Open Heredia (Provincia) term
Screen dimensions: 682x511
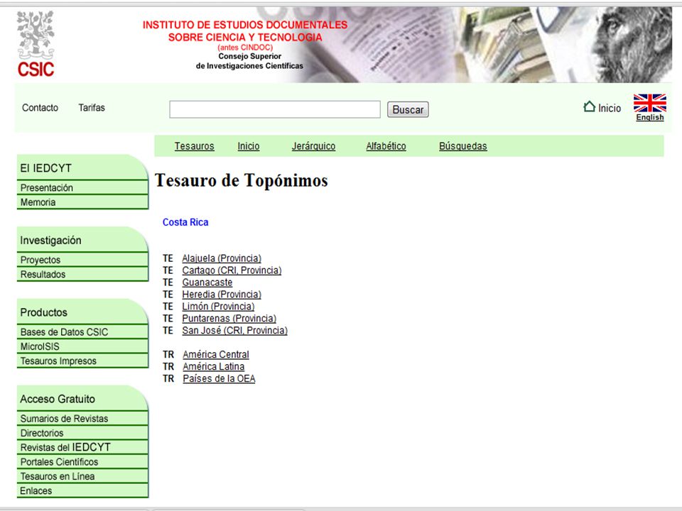222,294
